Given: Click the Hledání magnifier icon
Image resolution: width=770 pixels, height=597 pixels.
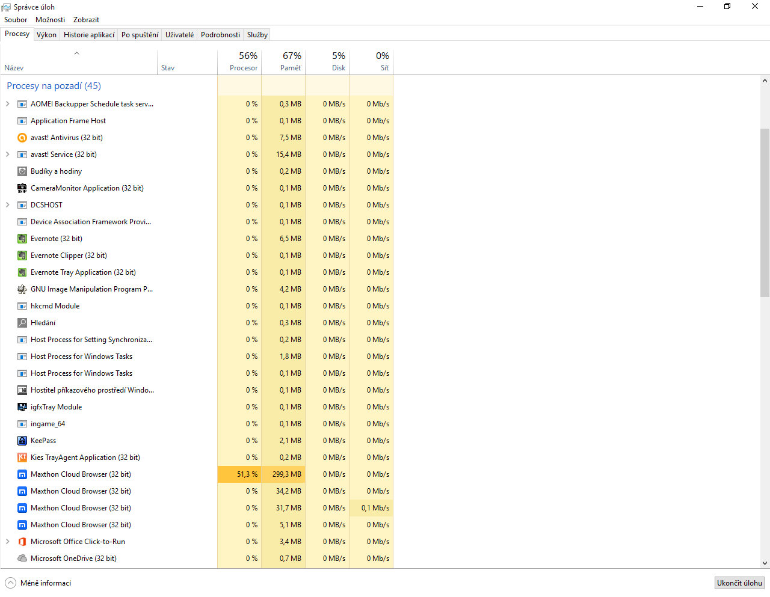Looking at the screenshot, I should tap(22, 323).
